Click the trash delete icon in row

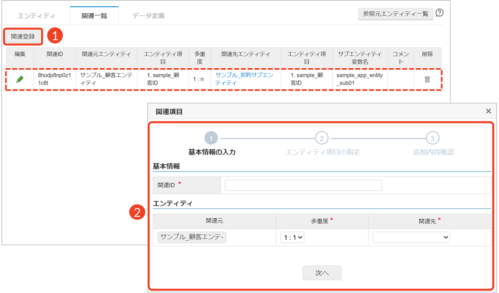(427, 79)
